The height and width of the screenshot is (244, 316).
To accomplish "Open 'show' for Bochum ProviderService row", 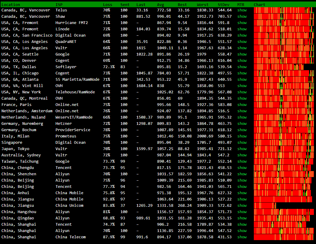I will coord(242,130).
